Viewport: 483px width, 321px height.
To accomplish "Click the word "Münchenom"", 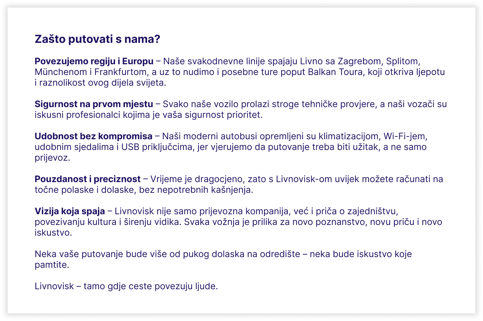I will 61,72.
